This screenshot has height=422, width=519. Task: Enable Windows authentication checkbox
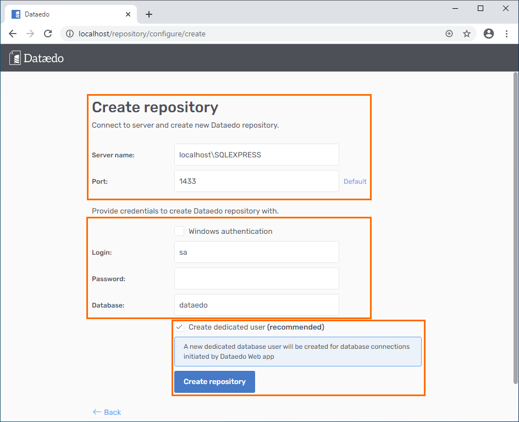click(179, 232)
